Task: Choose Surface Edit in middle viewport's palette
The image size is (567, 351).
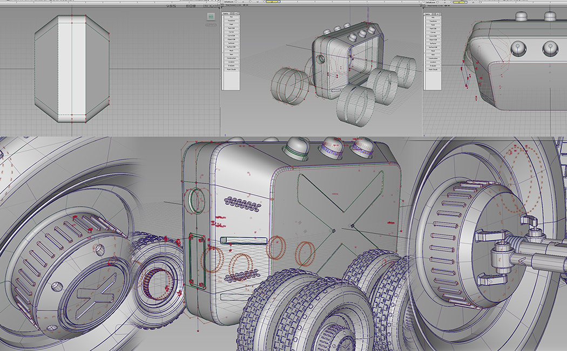Action: 231,47
